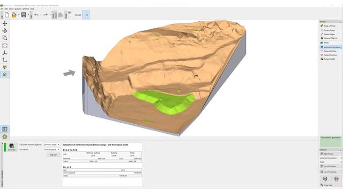Image resolution: width=343 pixels, height=192 pixels.
Task: Collapse the Outputs panel header arrow
Action: coord(341,150)
